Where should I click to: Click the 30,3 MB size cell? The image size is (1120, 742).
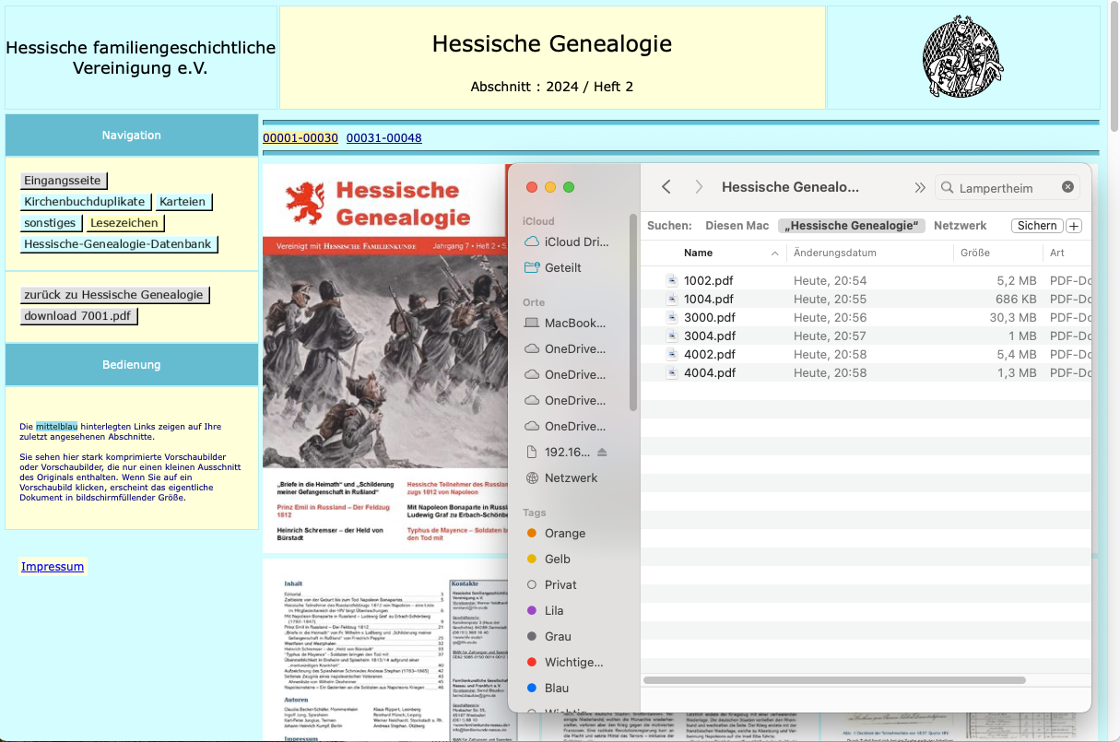1013,317
